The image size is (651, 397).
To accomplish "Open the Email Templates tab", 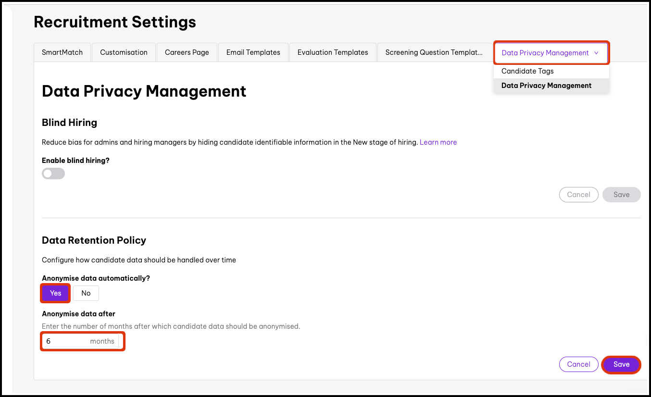I will click(x=253, y=52).
